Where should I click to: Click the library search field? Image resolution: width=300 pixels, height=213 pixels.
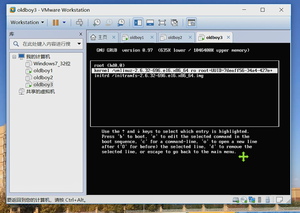tap(46, 44)
